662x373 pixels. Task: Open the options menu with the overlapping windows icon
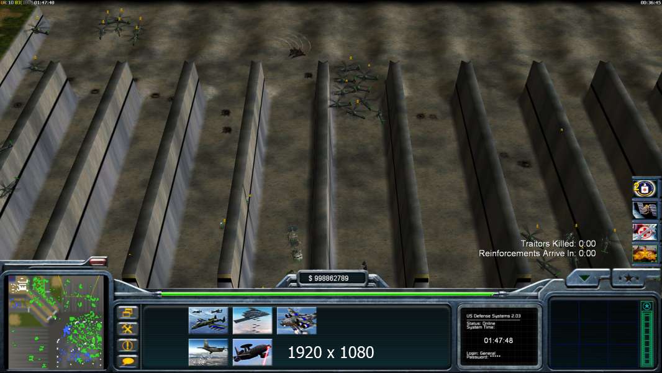[x=127, y=313]
